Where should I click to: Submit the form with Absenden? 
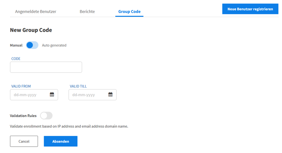tap(61, 141)
